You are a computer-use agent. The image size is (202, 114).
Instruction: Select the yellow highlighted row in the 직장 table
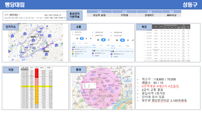pos(37,86)
